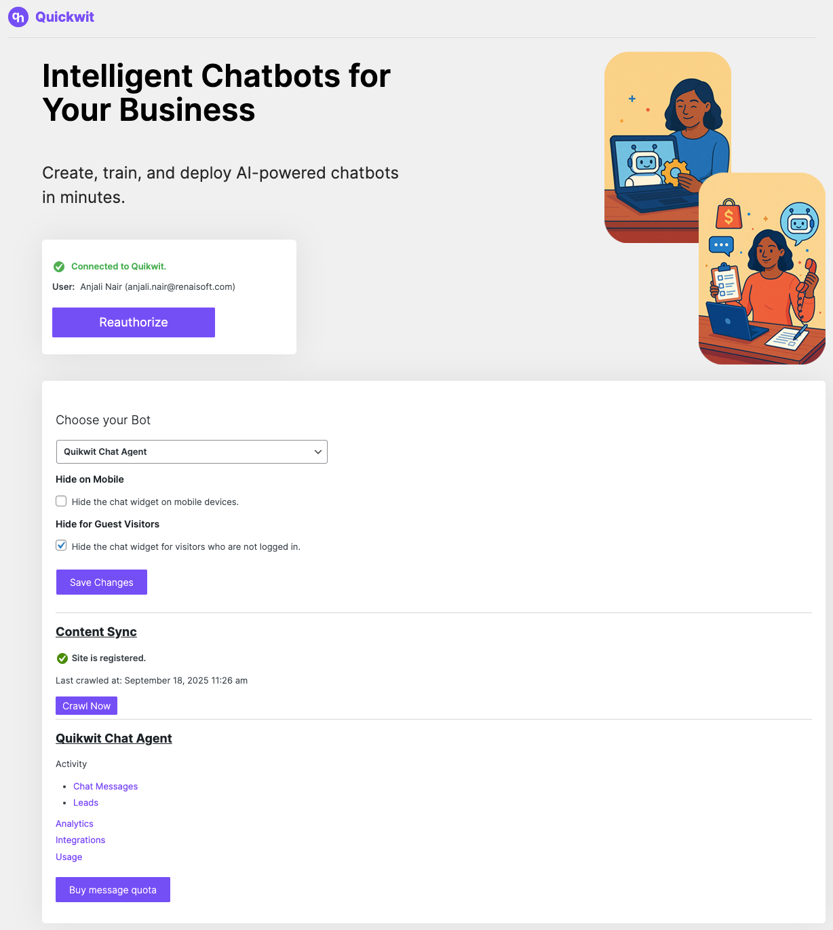Start a crawl with Crawl Now
833x930 pixels.
pos(86,706)
